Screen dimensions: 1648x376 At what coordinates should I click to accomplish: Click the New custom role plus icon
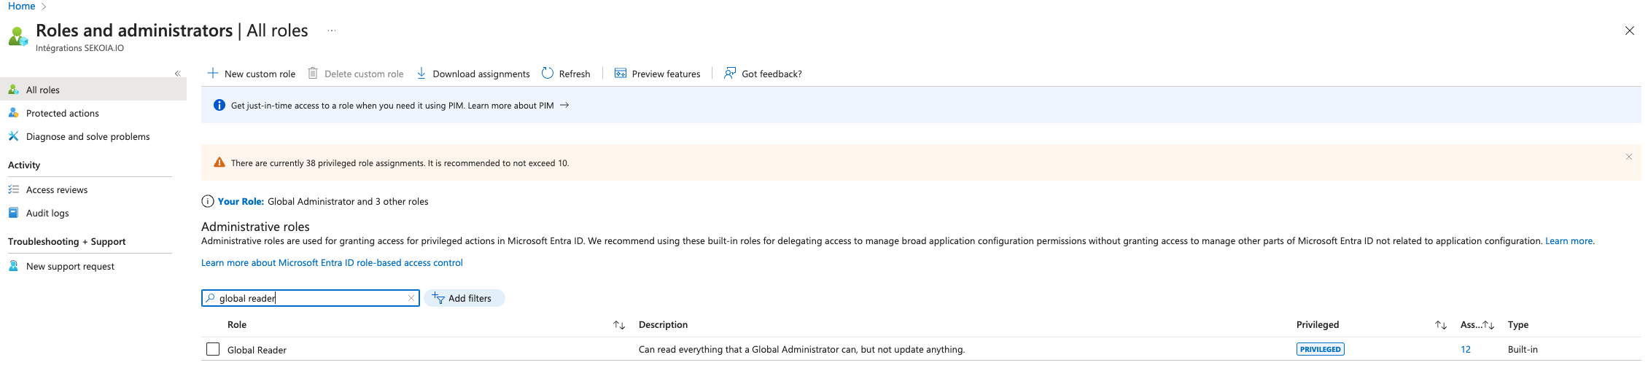click(213, 74)
